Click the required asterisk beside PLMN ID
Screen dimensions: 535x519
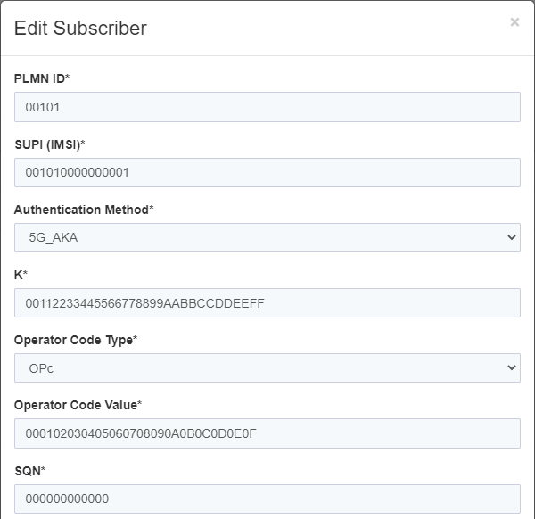[68, 78]
